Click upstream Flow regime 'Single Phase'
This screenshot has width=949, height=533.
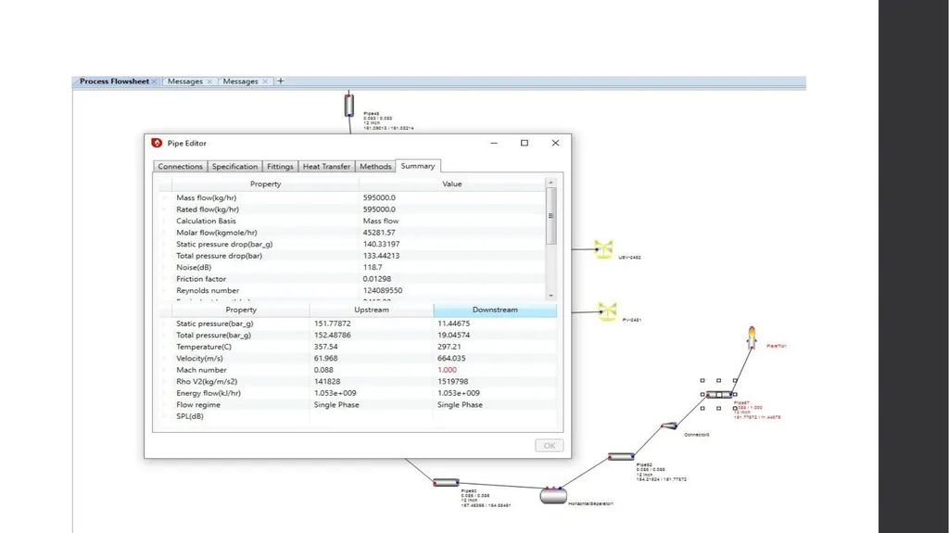[336, 404]
